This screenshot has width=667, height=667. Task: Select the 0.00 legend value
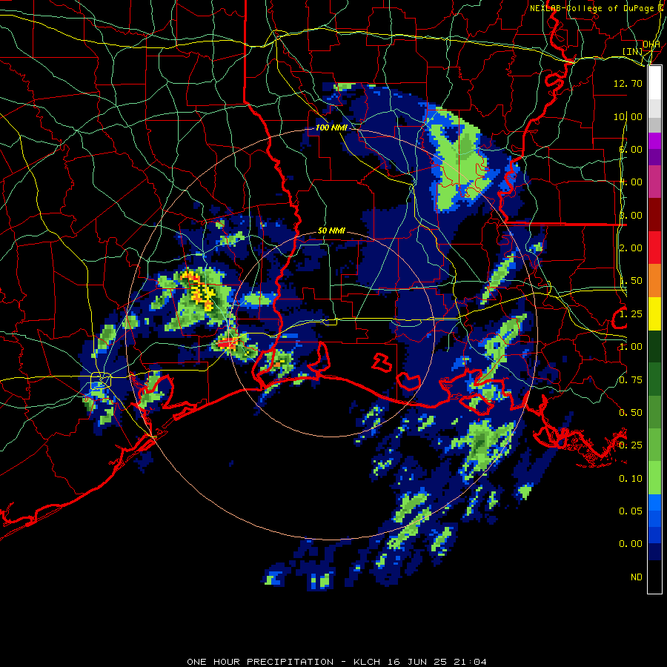[631, 544]
